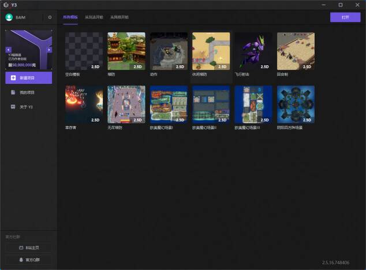Select the 幸存者 template thumbnail
The width and height of the screenshot is (366, 270).
click(84, 104)
